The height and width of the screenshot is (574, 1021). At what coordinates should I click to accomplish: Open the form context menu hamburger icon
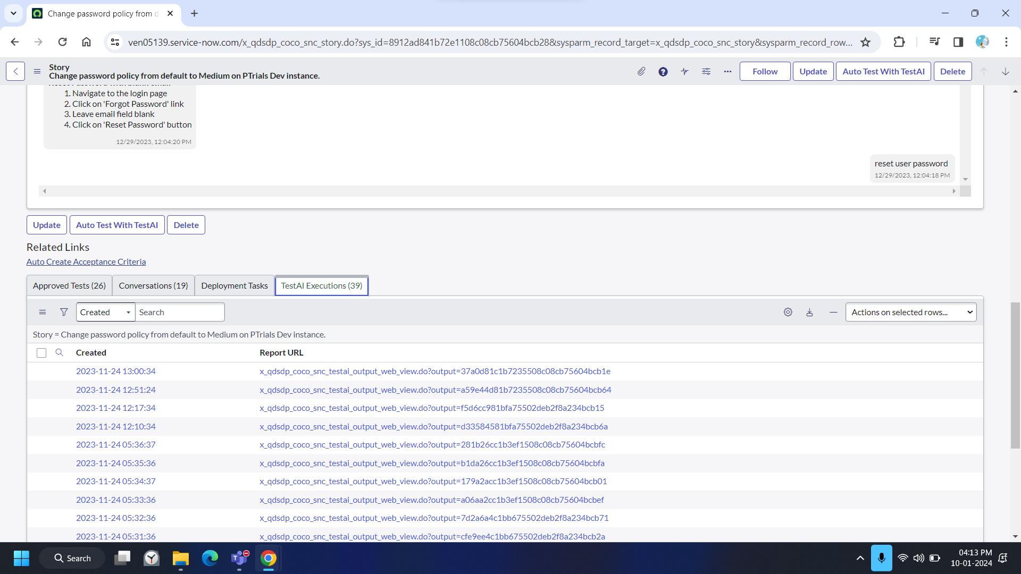click(x=37, y=71)
